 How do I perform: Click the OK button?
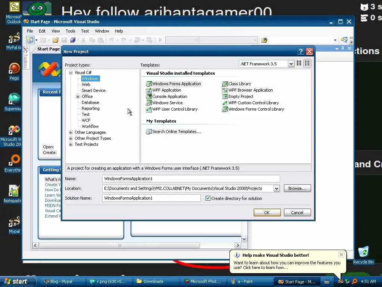click(267, 213)
